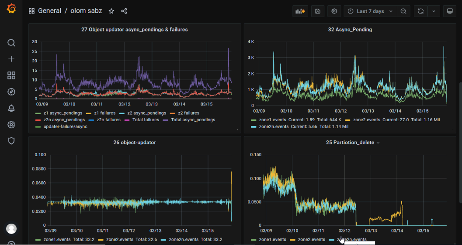Viewport: 462px width, 245px height.
Task: Click the Create plus icon in sidebar
Action: [11, 59]
